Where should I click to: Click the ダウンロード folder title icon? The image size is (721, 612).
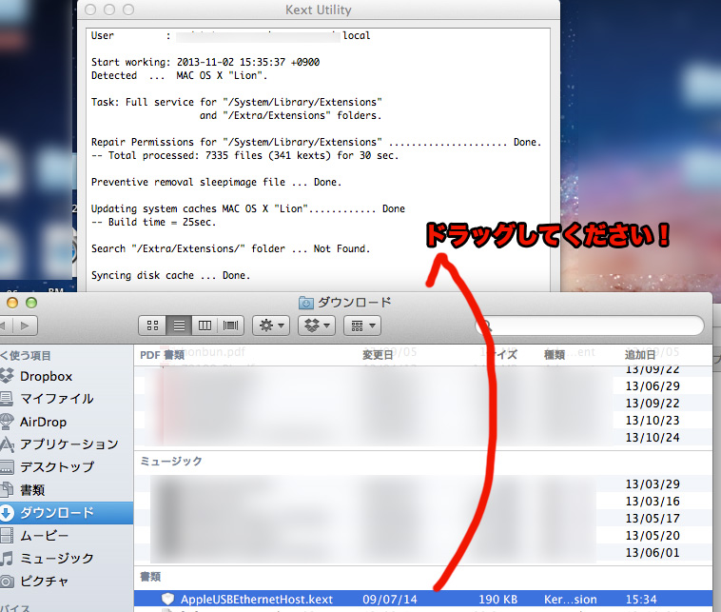305,303
